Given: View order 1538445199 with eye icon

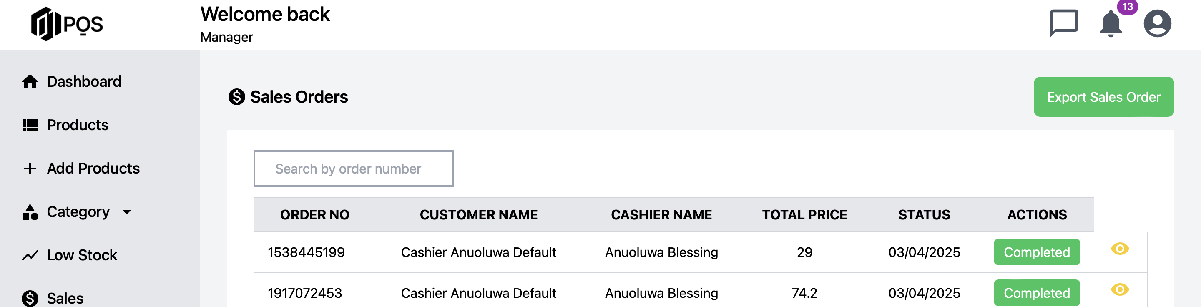Looking at the screenshot, I should 1119,249.
